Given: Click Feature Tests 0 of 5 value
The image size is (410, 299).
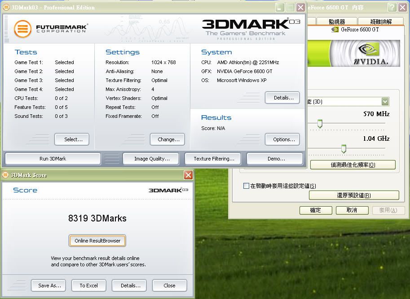Looking at the screenshot, I should [x=61, y=107].
